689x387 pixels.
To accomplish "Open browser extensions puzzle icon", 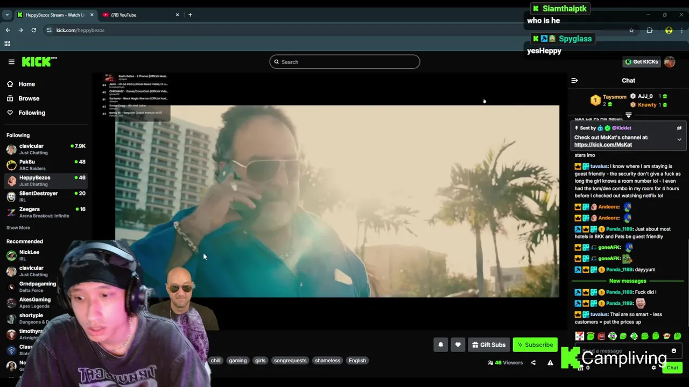I will 650,30.
